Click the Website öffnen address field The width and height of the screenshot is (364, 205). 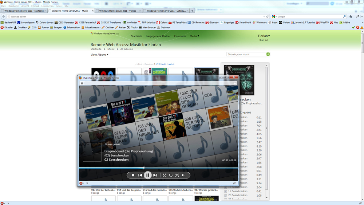point(137,17)
